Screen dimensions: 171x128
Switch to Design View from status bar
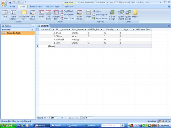(x=169, y=121)
